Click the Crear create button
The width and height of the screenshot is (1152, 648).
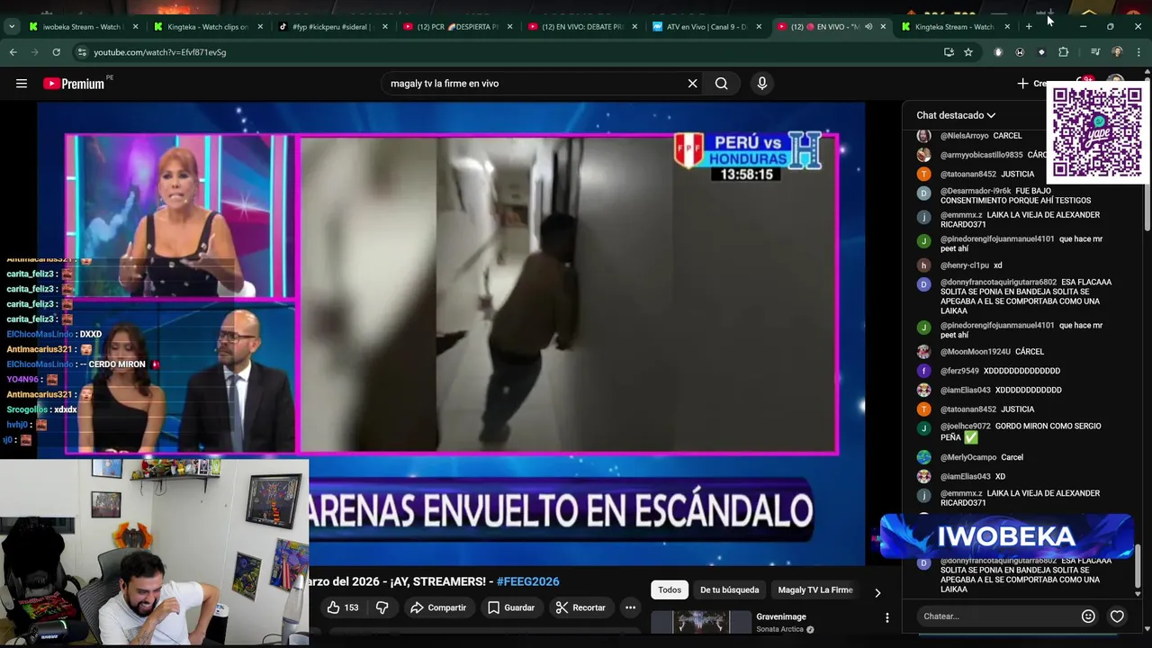pyautogui.click(x=1032, y=84)
